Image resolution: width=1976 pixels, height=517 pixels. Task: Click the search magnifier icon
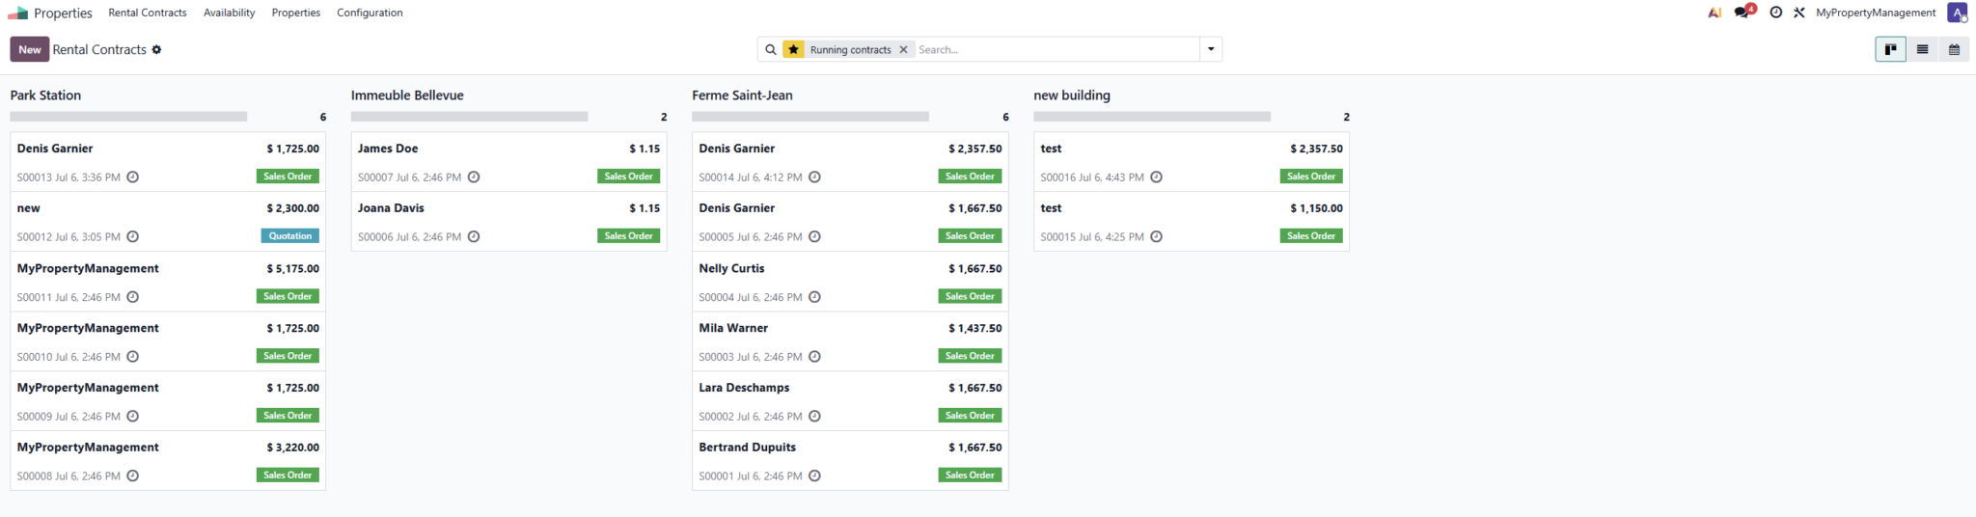pos(771,49)
